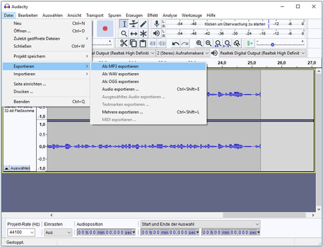Viewport: 323px width, 247px height.
Task: Click Seite einrichten ... entry
Action: coord(47,84)
